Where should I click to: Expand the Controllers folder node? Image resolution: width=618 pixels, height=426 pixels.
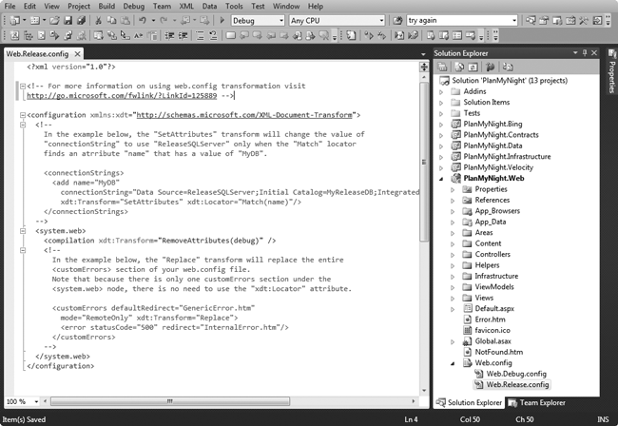(x=453, y=255)
